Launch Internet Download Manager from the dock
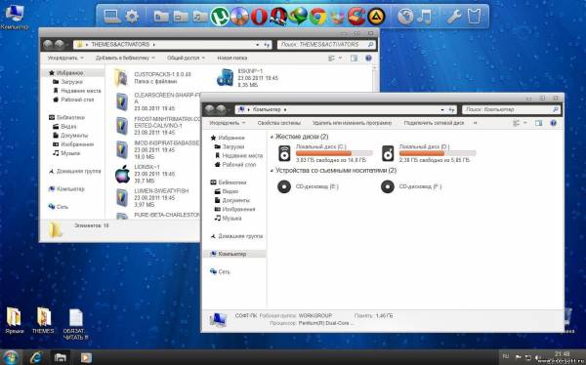The width and height of the screenshot is (586, 365). (x=298, y=17)
